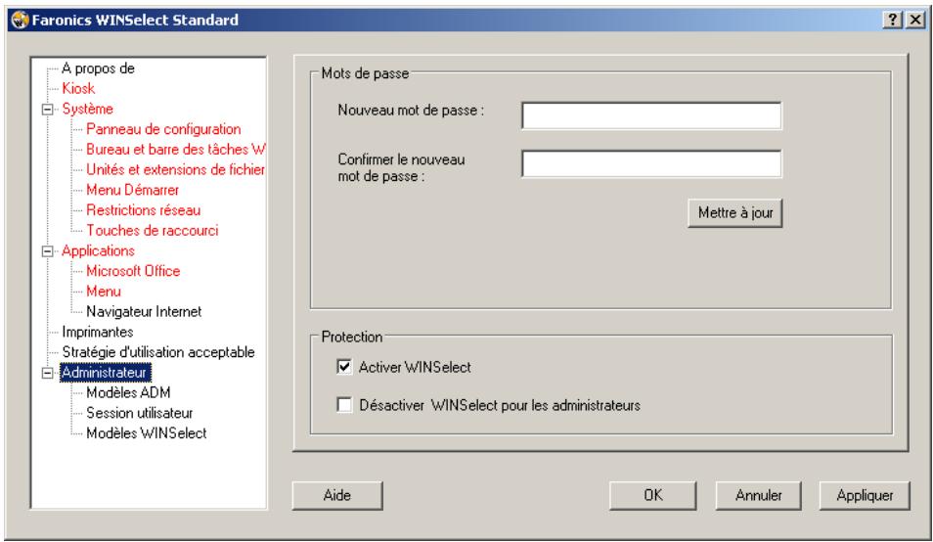Enable the Activer WINSelect checkbox
Image resolution: width=933 pixels, height=542 pixels.
pos(344,367)
